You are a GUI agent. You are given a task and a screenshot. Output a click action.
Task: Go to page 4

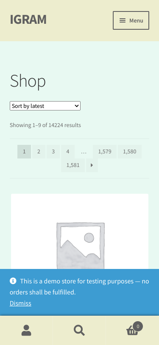click(x=68, y=152)
